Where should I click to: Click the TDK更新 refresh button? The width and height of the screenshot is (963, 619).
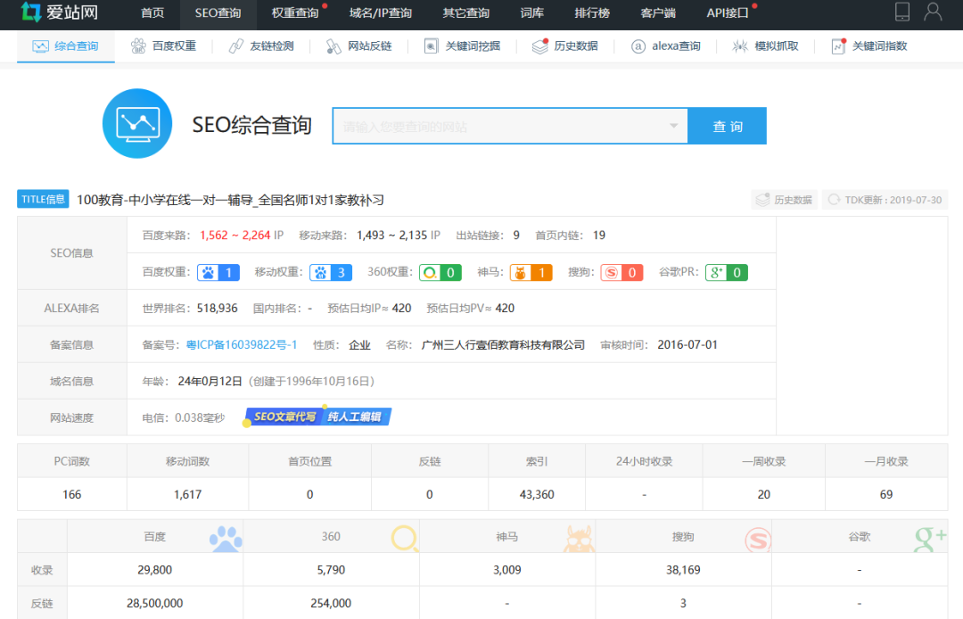click(885, 200)
